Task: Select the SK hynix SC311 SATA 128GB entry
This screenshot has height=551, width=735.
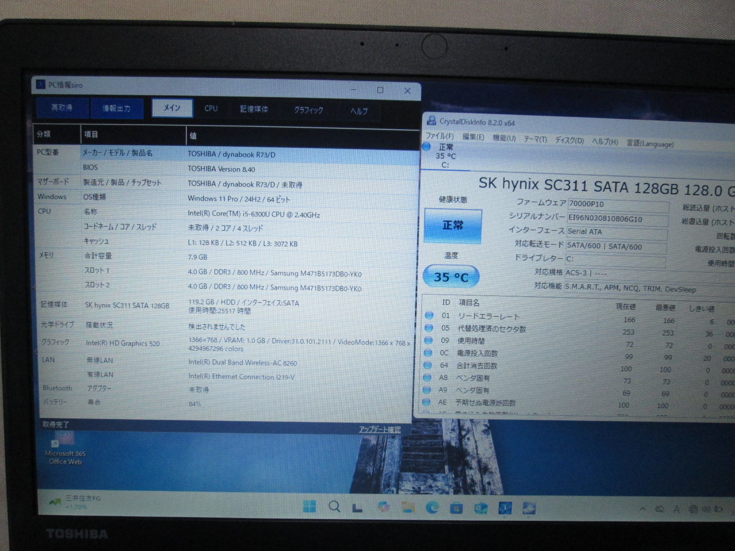Action: (x=127, y=305)
